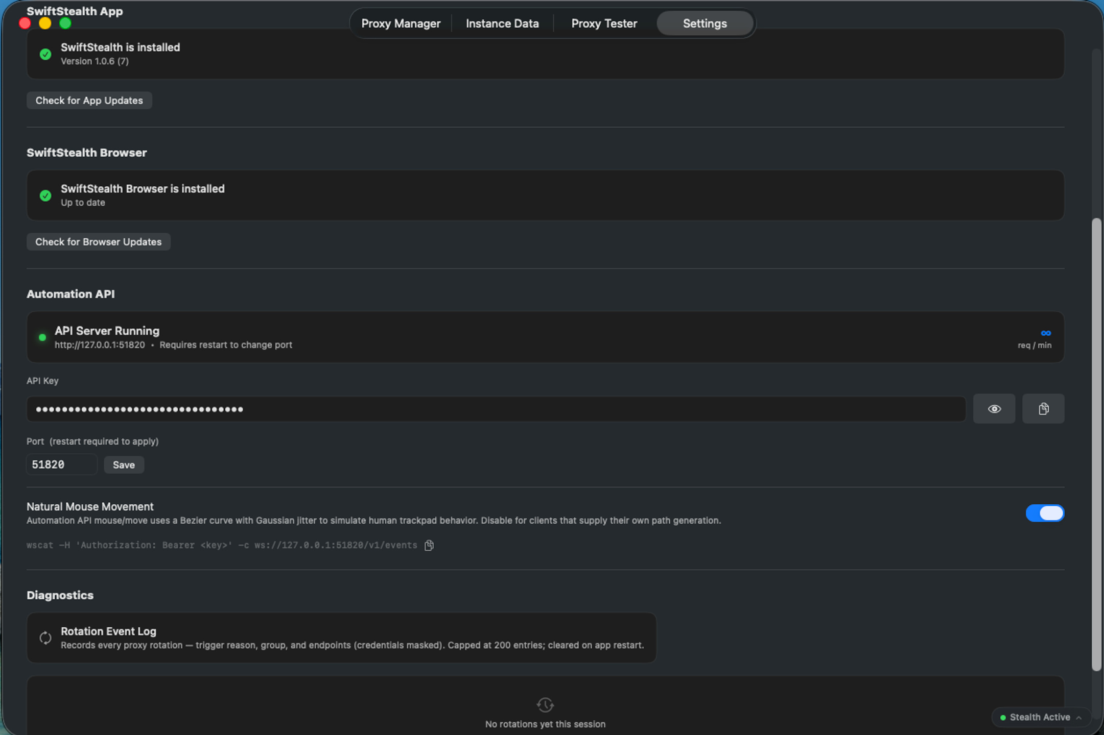
Task: Copy the wscat command
Action: pos(429,546)
